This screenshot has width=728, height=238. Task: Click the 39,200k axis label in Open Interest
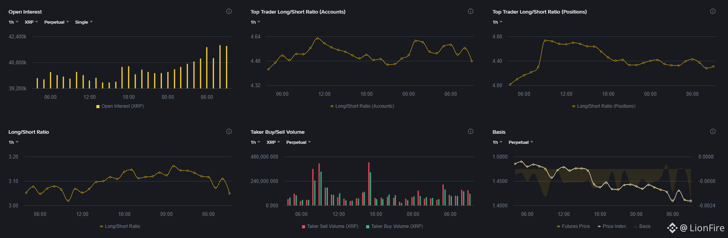pos(17,89)
